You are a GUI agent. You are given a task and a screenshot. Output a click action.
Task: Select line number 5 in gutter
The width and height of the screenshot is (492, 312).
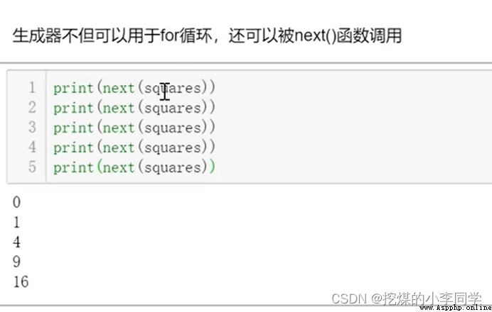(x=32, y=167)
